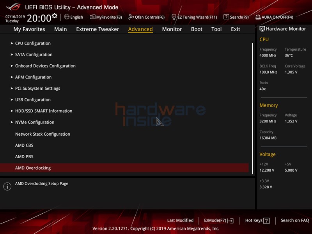The width and height of the screenshot is (312, 234).
Task: Open CPU Configuration menu entry
Action: coord(33,43)
